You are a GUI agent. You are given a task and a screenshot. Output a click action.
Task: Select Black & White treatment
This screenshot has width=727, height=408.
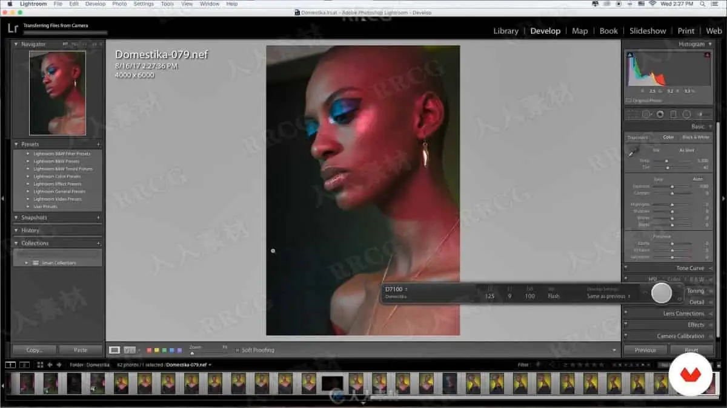coord(695,137)
